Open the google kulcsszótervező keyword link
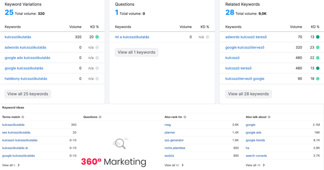Viewport: 324px width, 170px height. click(245, 47)
